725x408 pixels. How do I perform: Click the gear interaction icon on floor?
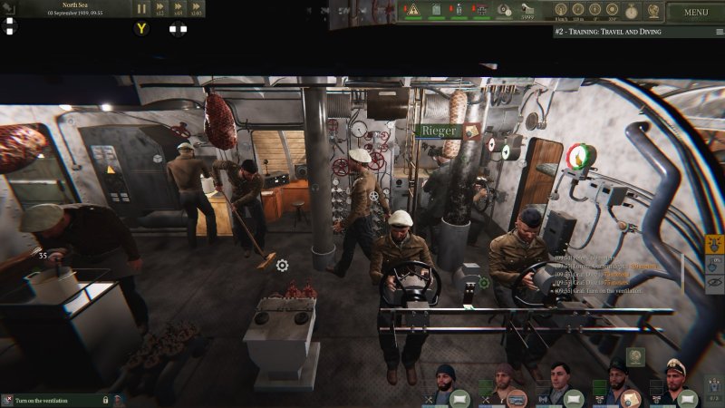282,266
